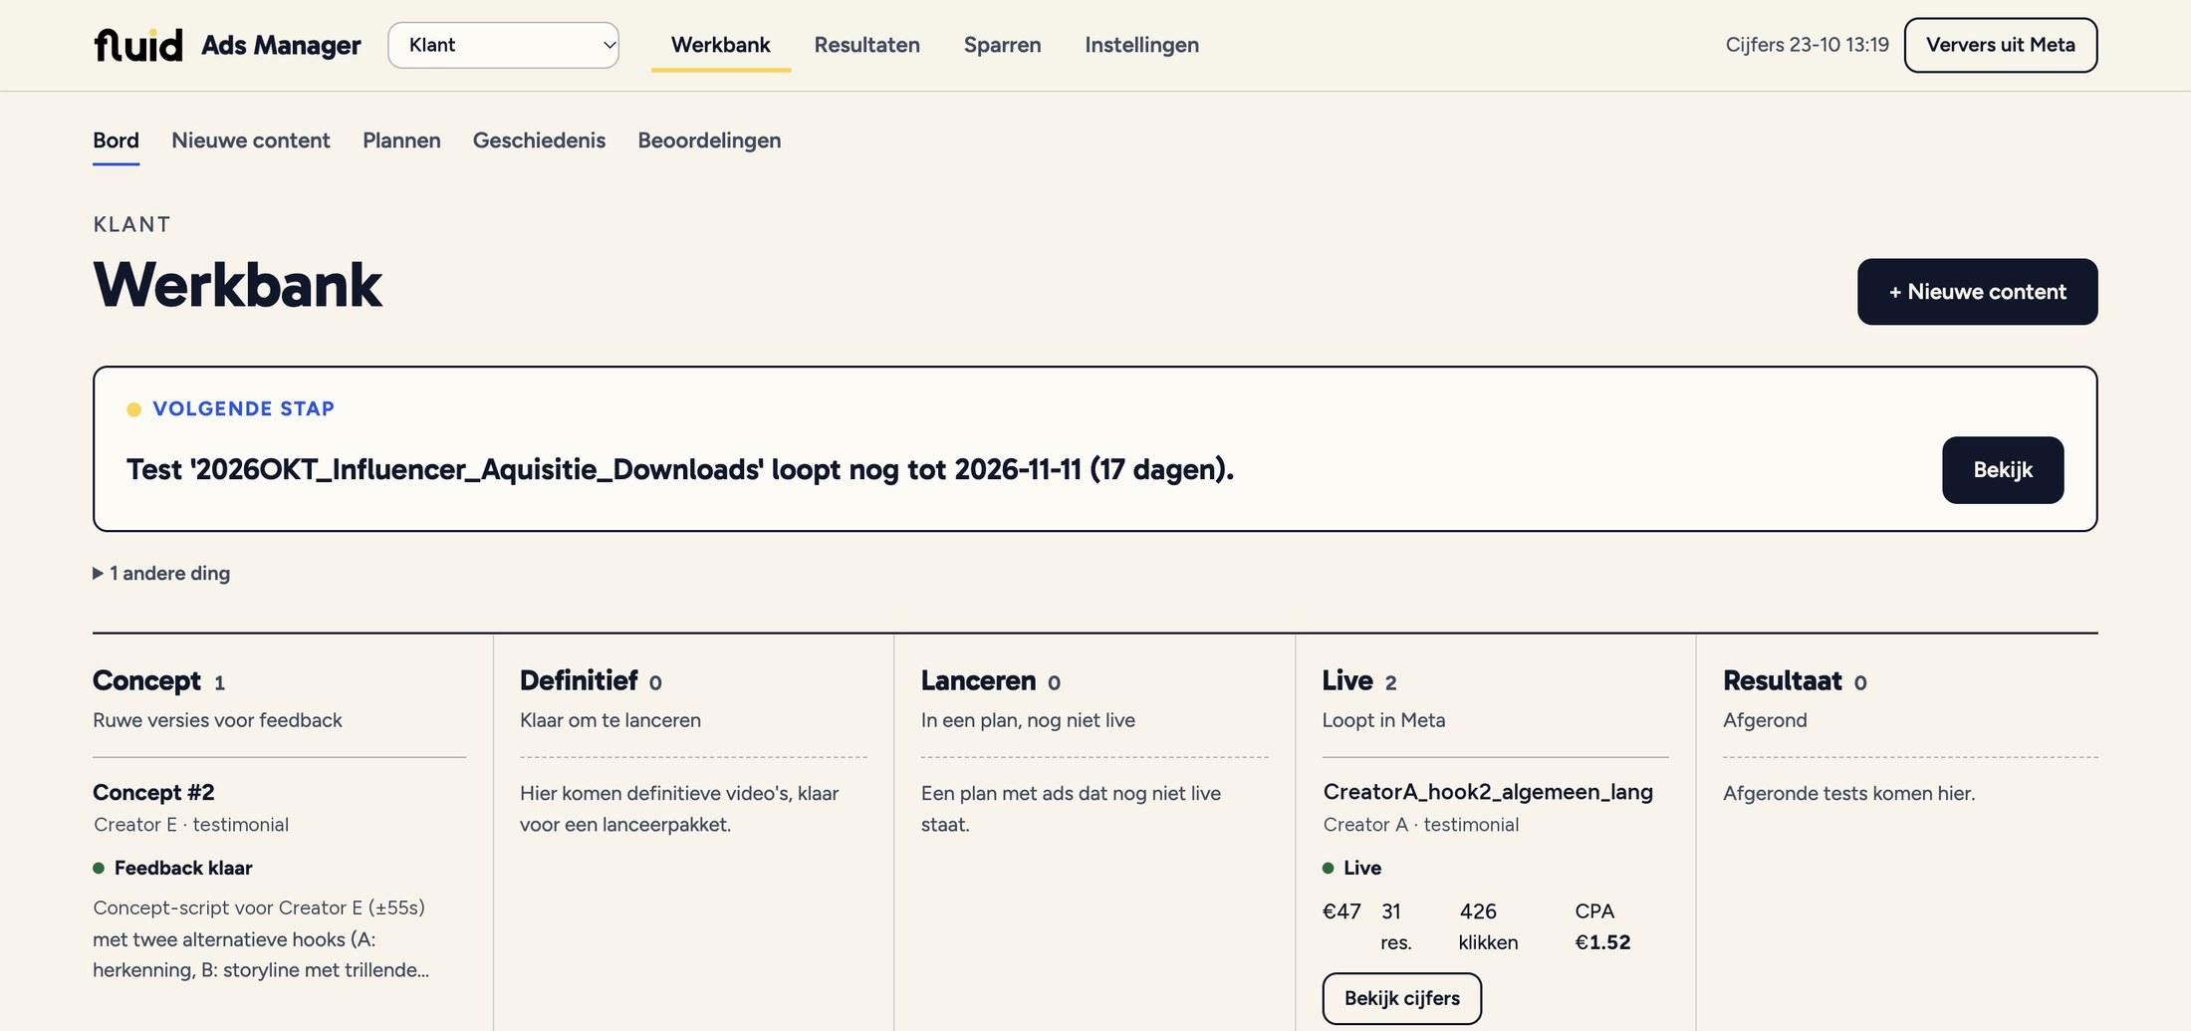This screenshot has width=2191, height=1031.
Task: Click the €47 spend value
Action: tap(1341, 911)
